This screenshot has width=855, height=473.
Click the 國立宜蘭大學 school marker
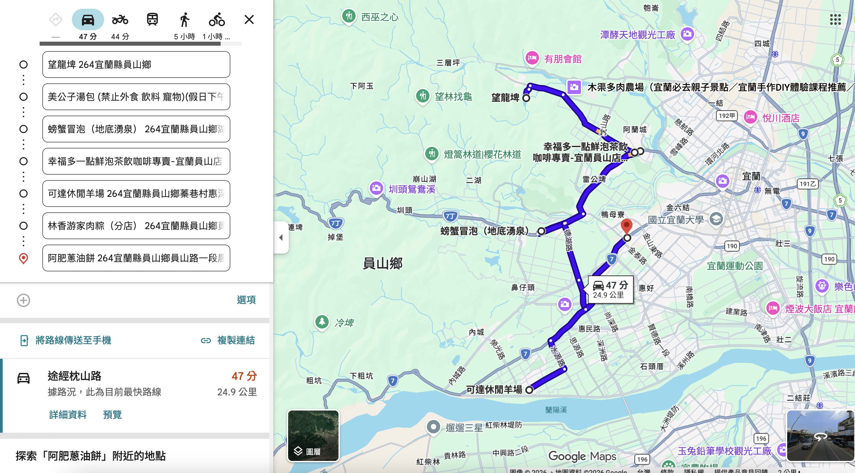716,219
